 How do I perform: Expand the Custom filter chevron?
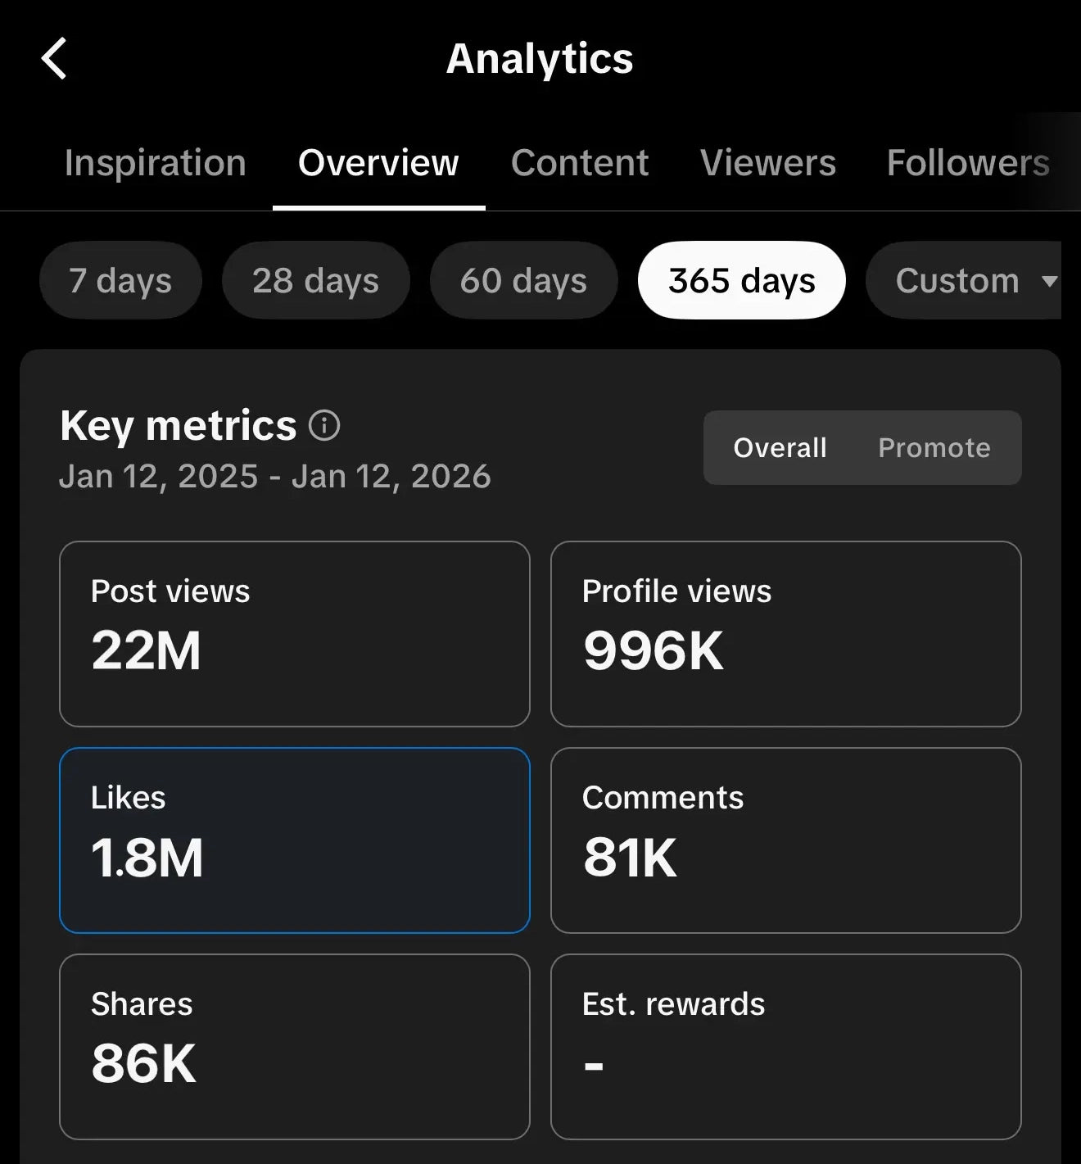click(1051, 282)
